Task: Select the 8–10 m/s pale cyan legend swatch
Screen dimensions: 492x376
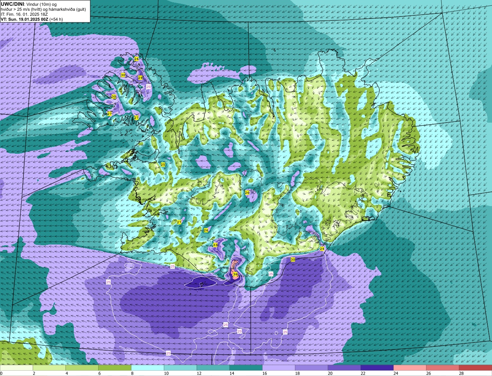Action: click(148, 368)
